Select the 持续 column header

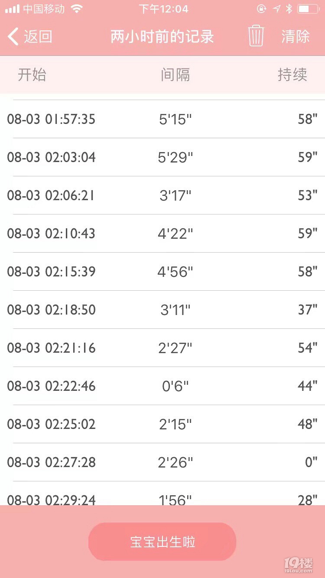click(292, 75)
